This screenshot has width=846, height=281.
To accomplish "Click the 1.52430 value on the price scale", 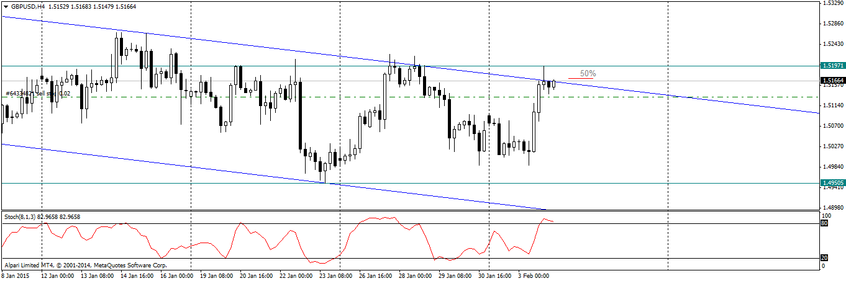I will [832, 45].
